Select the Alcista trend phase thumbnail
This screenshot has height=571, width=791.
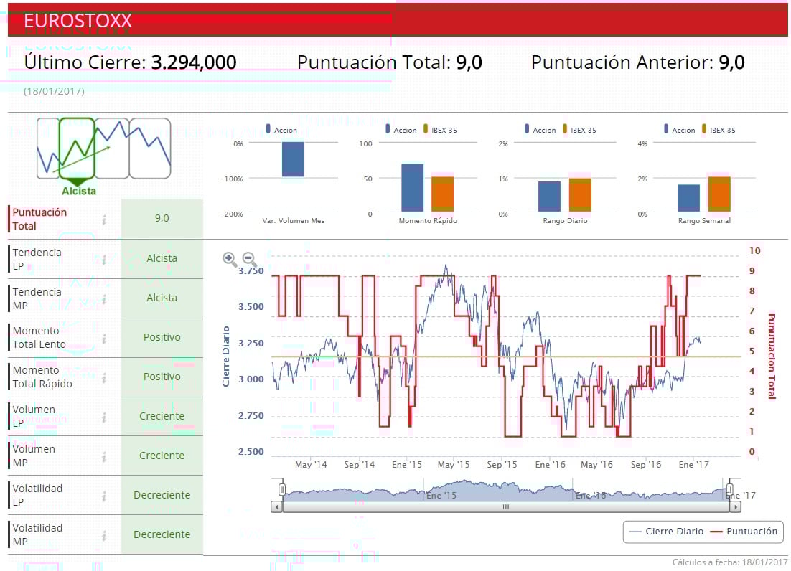77,148
